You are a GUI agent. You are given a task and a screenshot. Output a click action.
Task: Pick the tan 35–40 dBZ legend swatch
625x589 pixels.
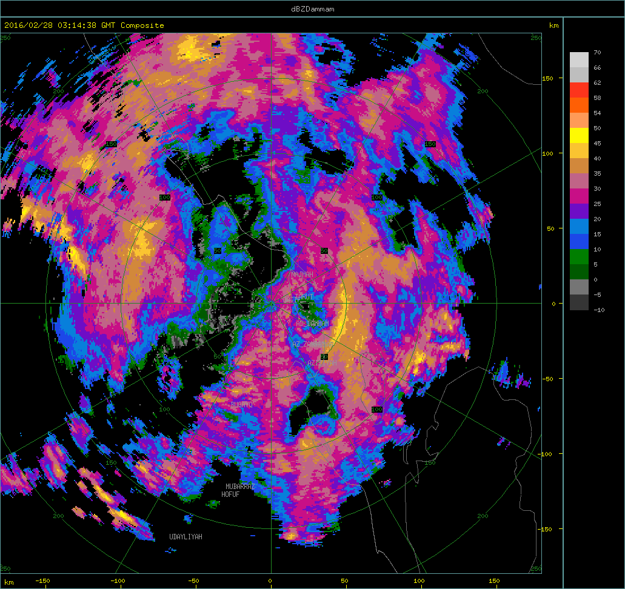[x=579, y=166]
